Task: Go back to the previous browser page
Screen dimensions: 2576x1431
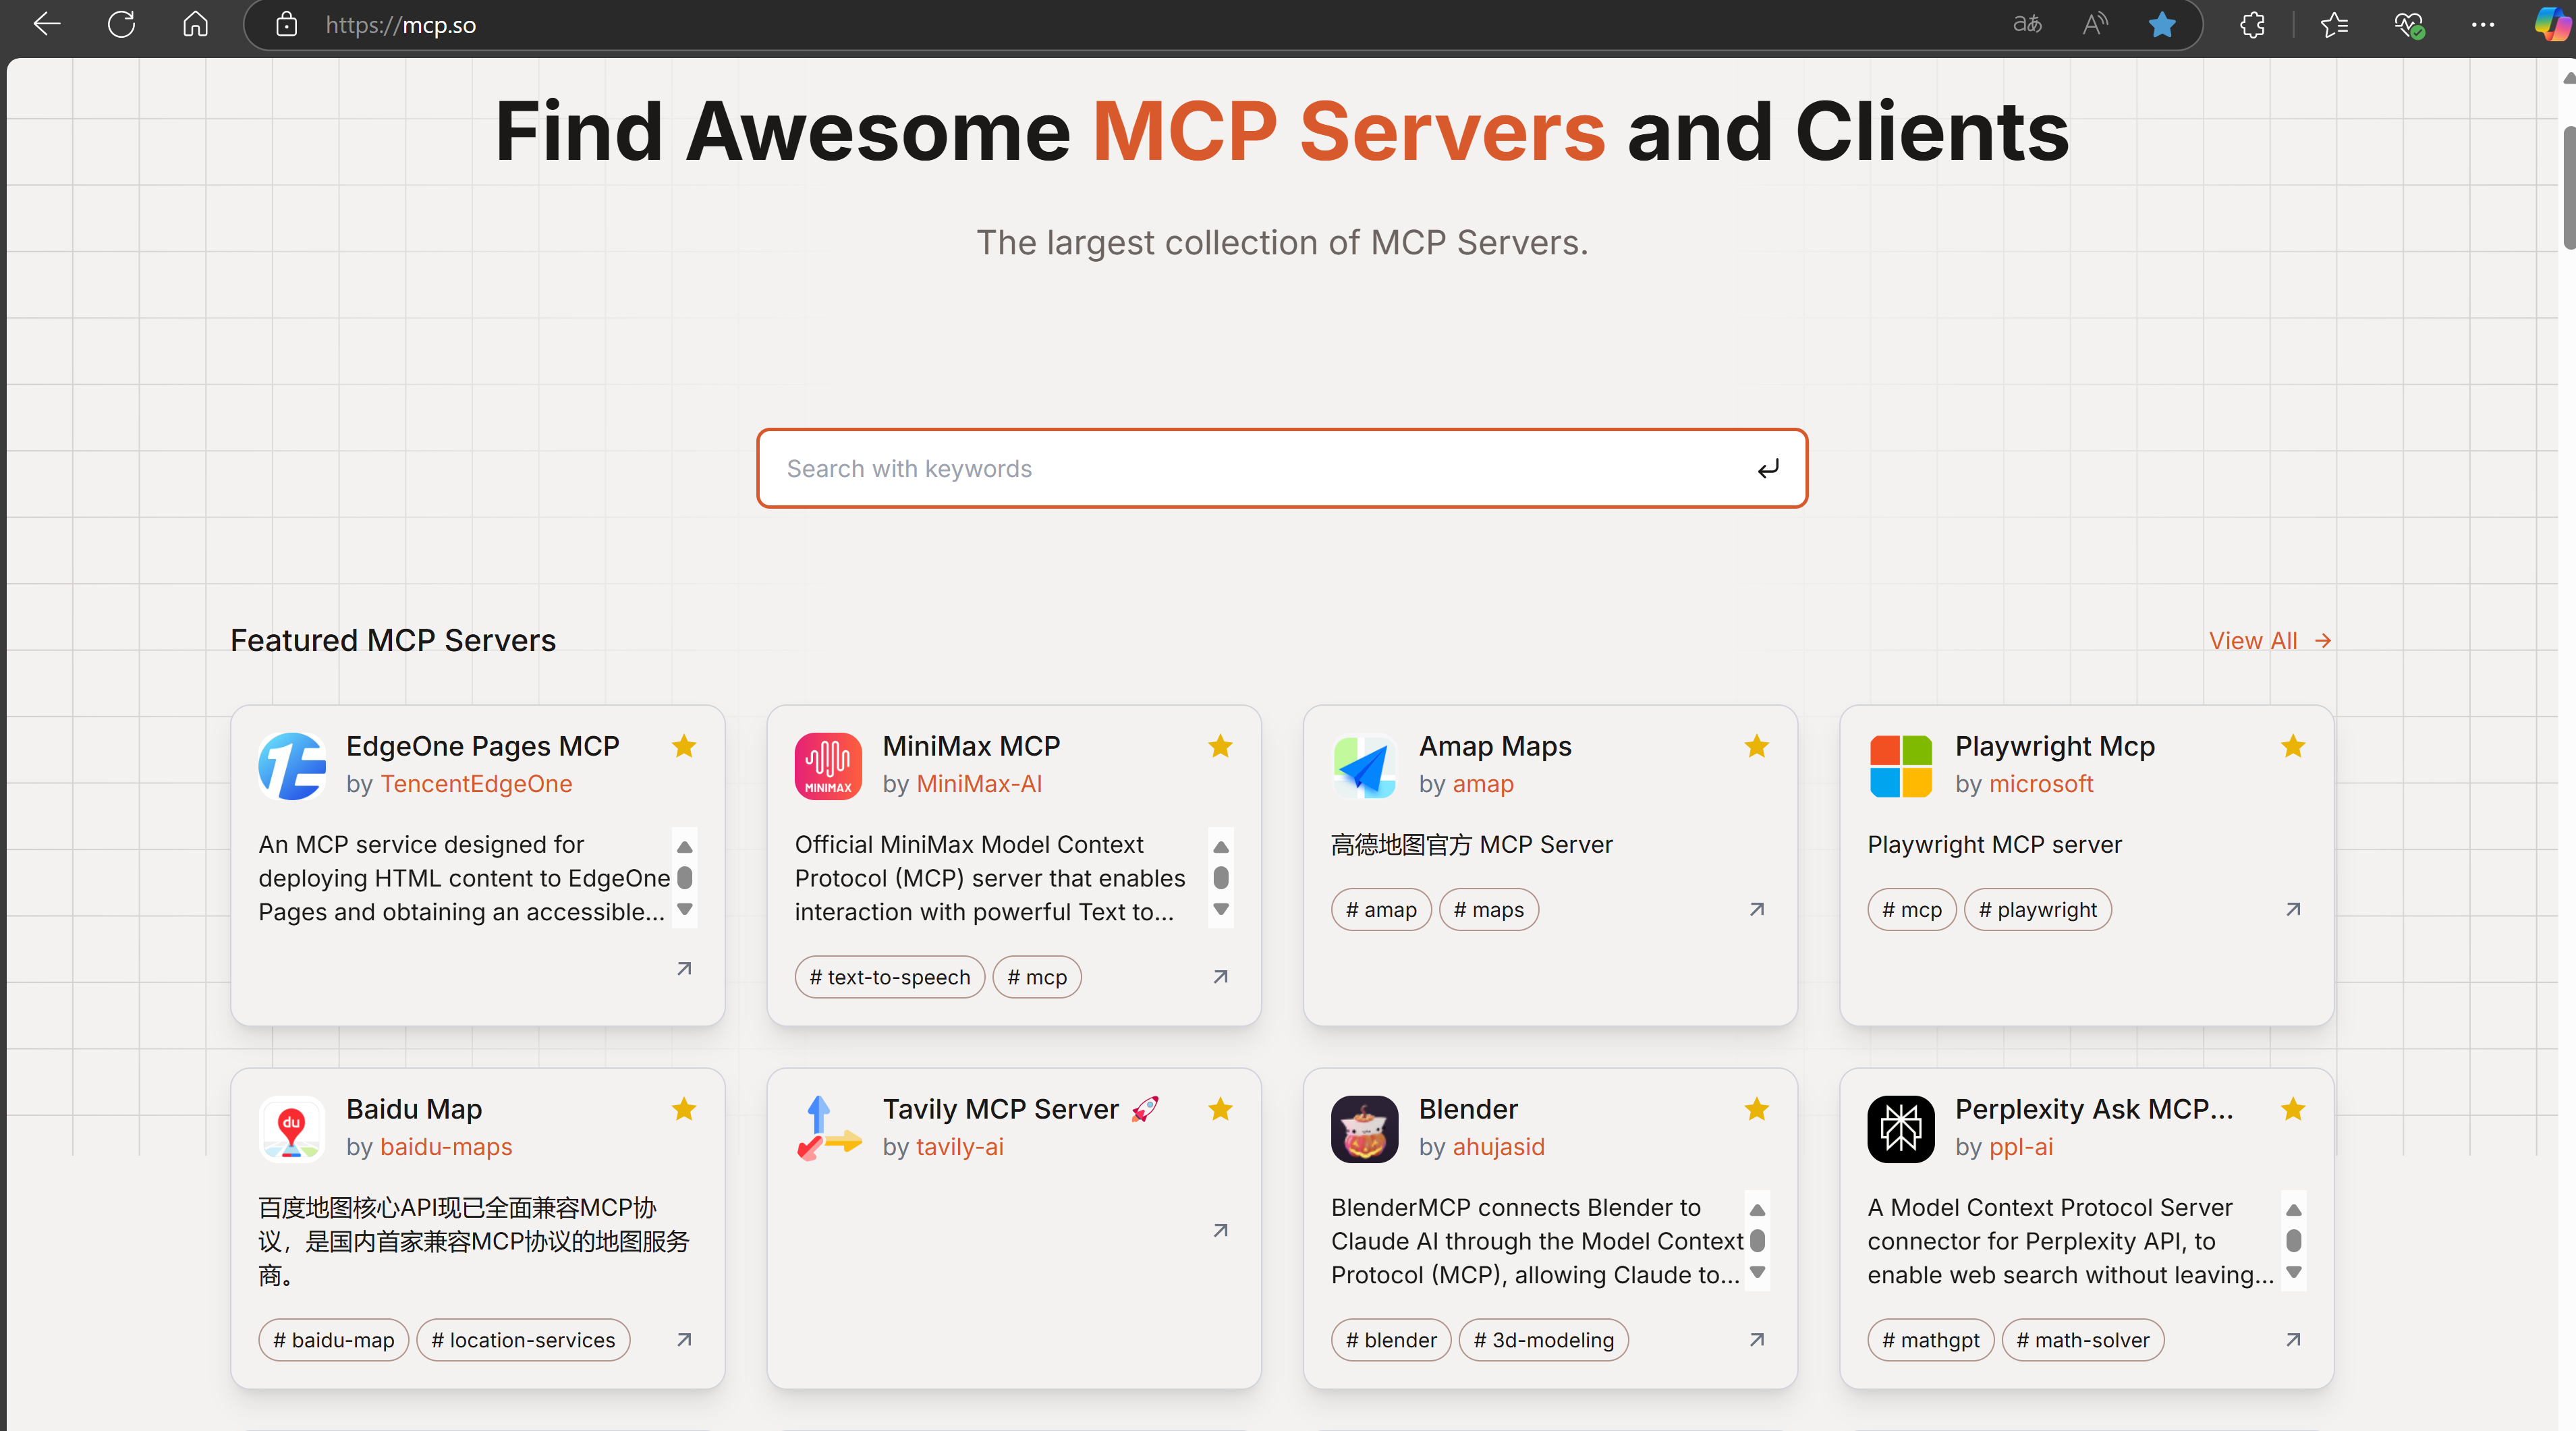Action: (x=47, y=24)
